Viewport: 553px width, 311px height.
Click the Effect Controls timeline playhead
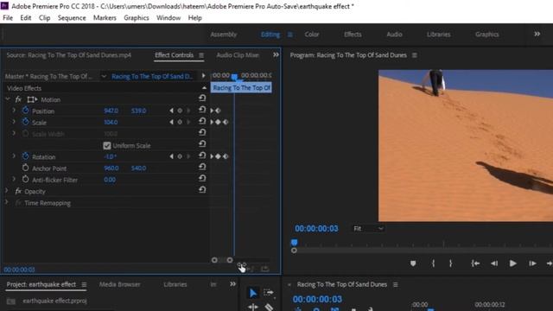tap(234, 76)
